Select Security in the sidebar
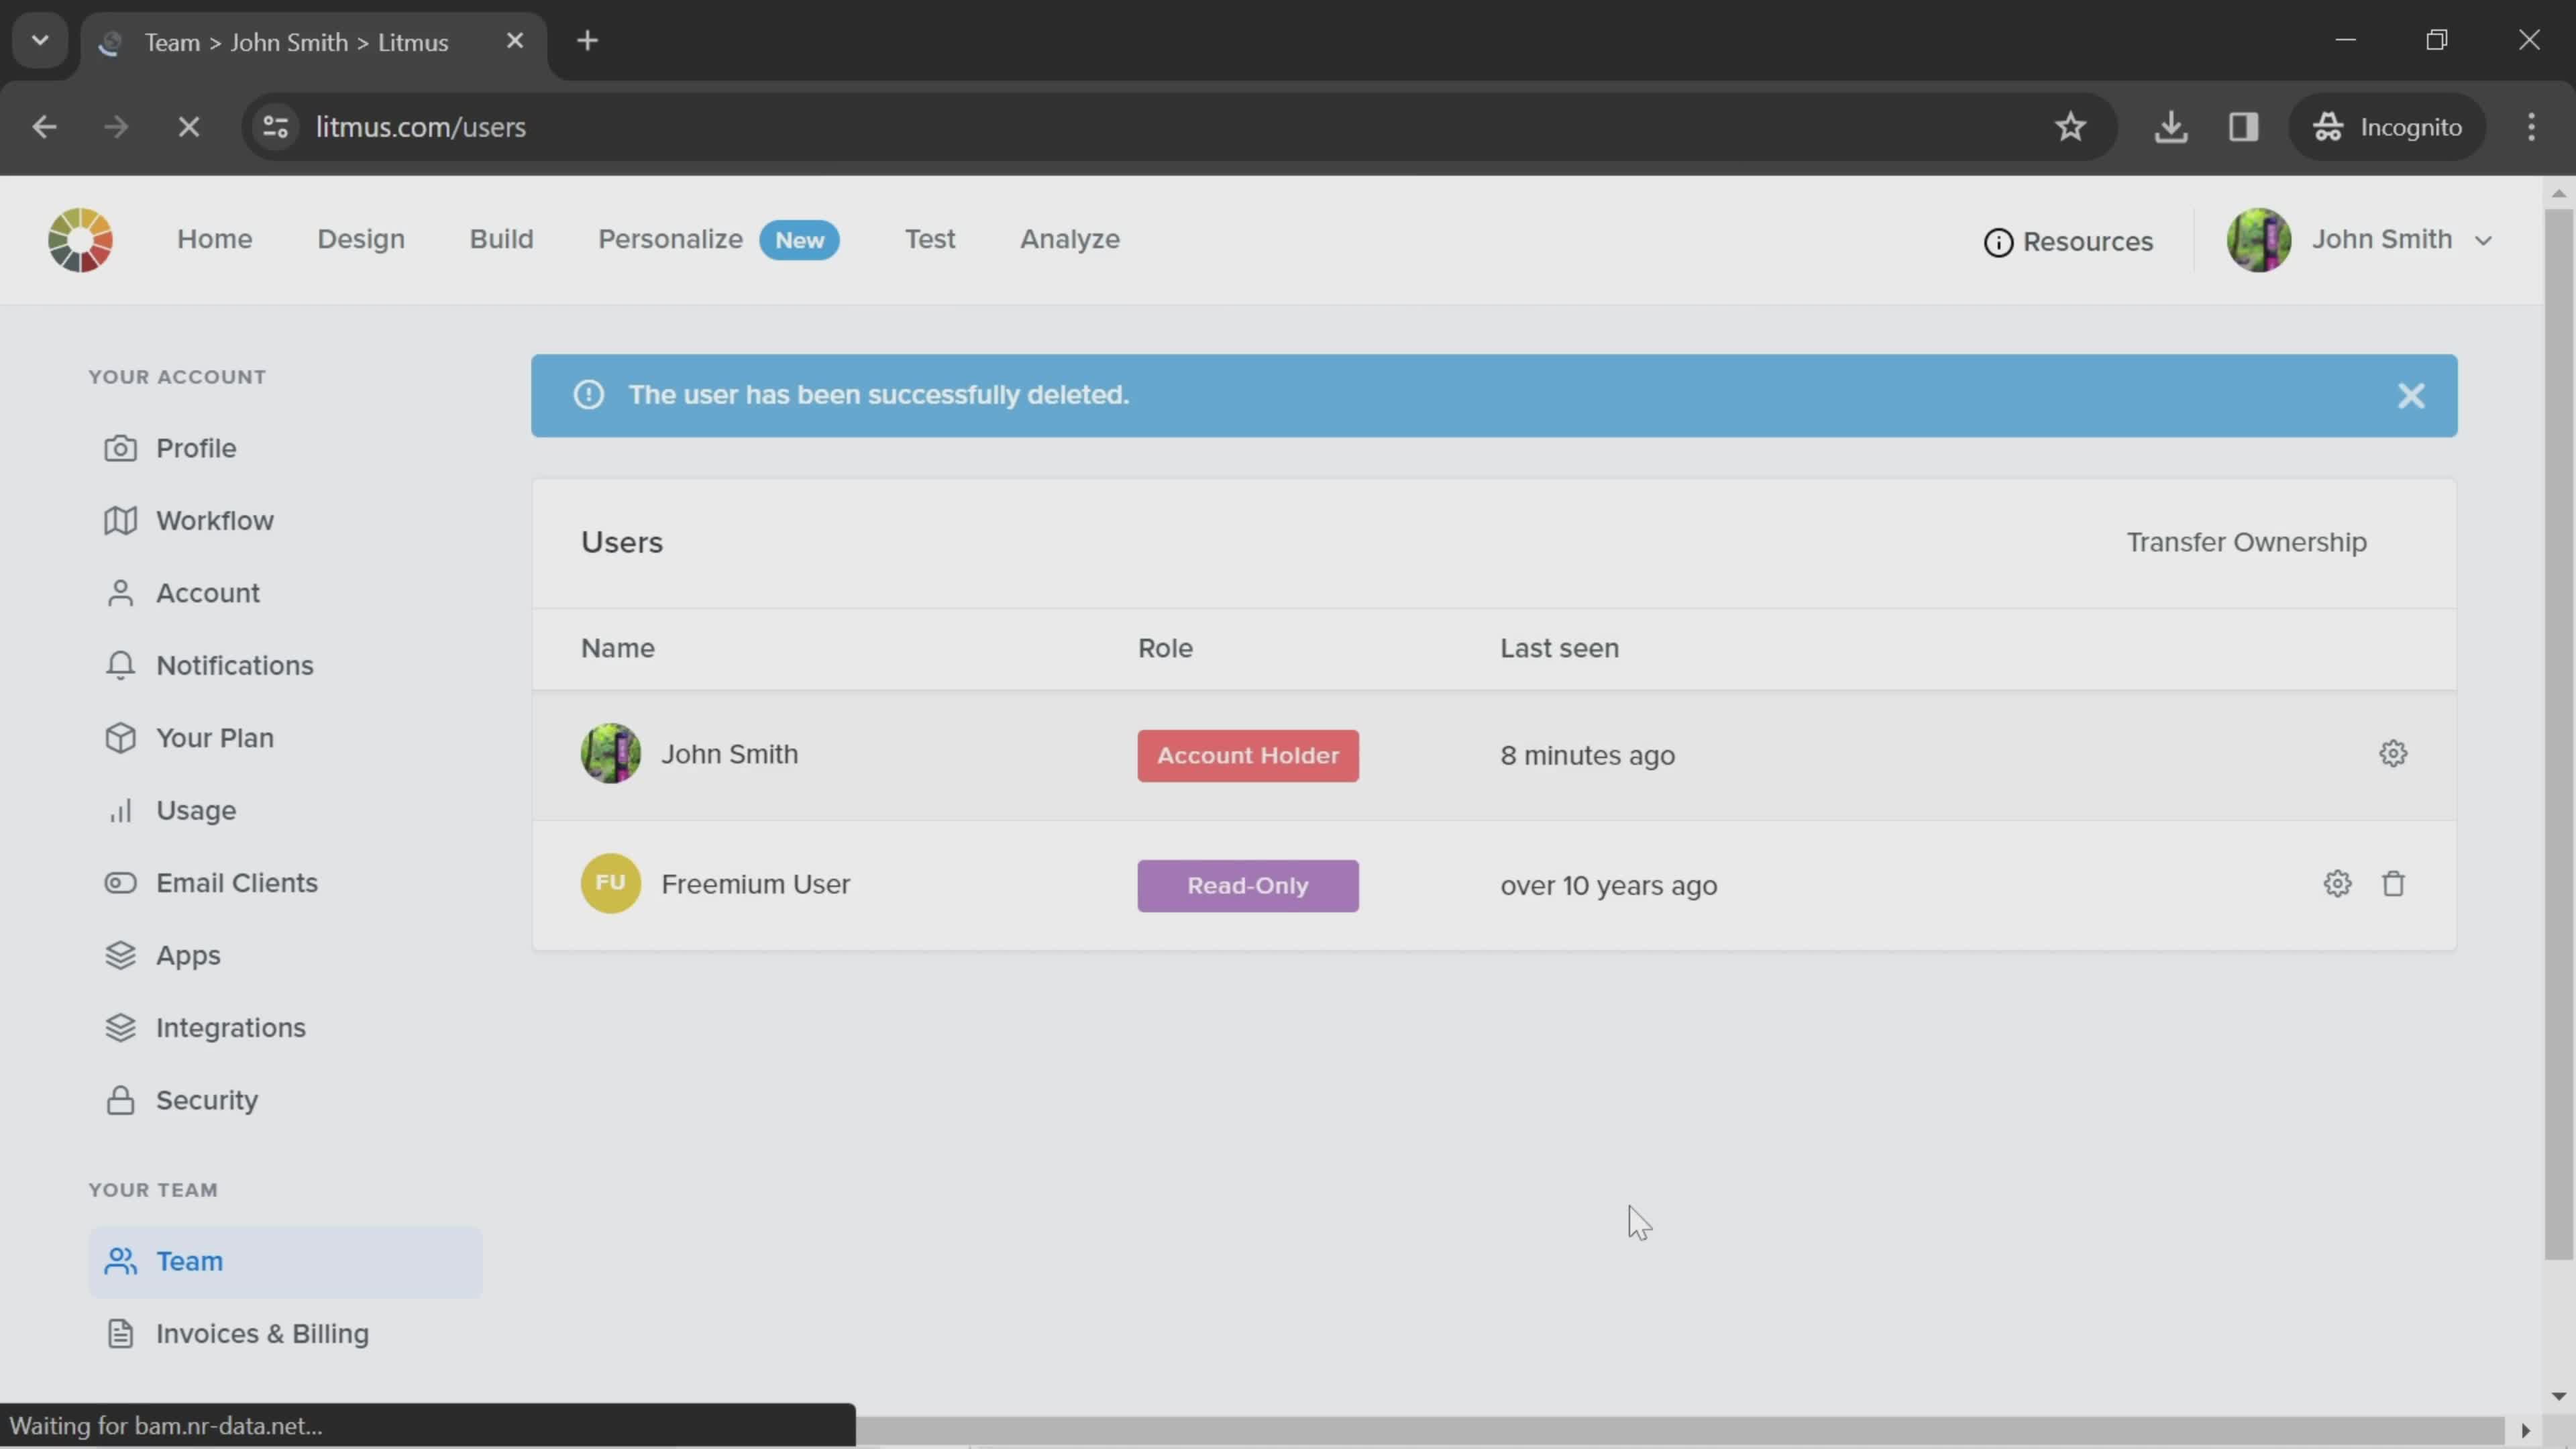Viewport: 2576px width, 1449px height. point(206,1100)
